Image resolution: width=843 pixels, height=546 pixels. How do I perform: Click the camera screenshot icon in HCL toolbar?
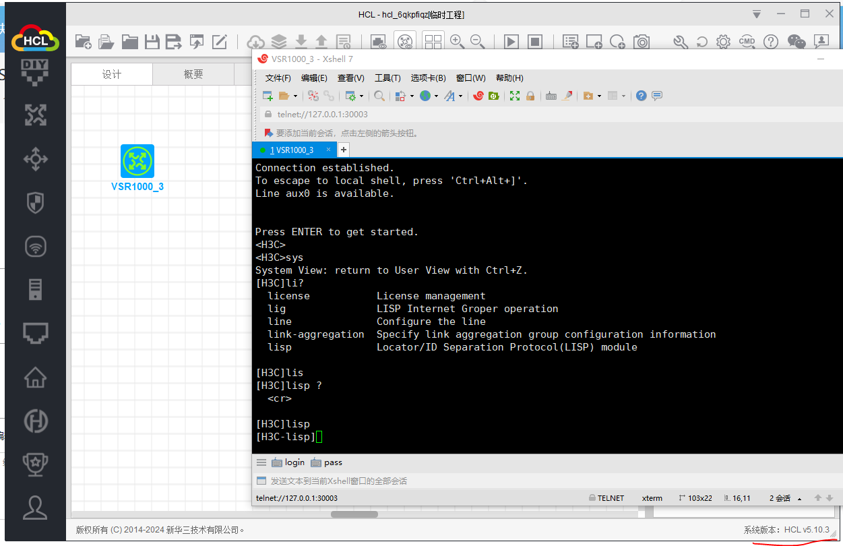pyautogui.click(x=642, y=42)
